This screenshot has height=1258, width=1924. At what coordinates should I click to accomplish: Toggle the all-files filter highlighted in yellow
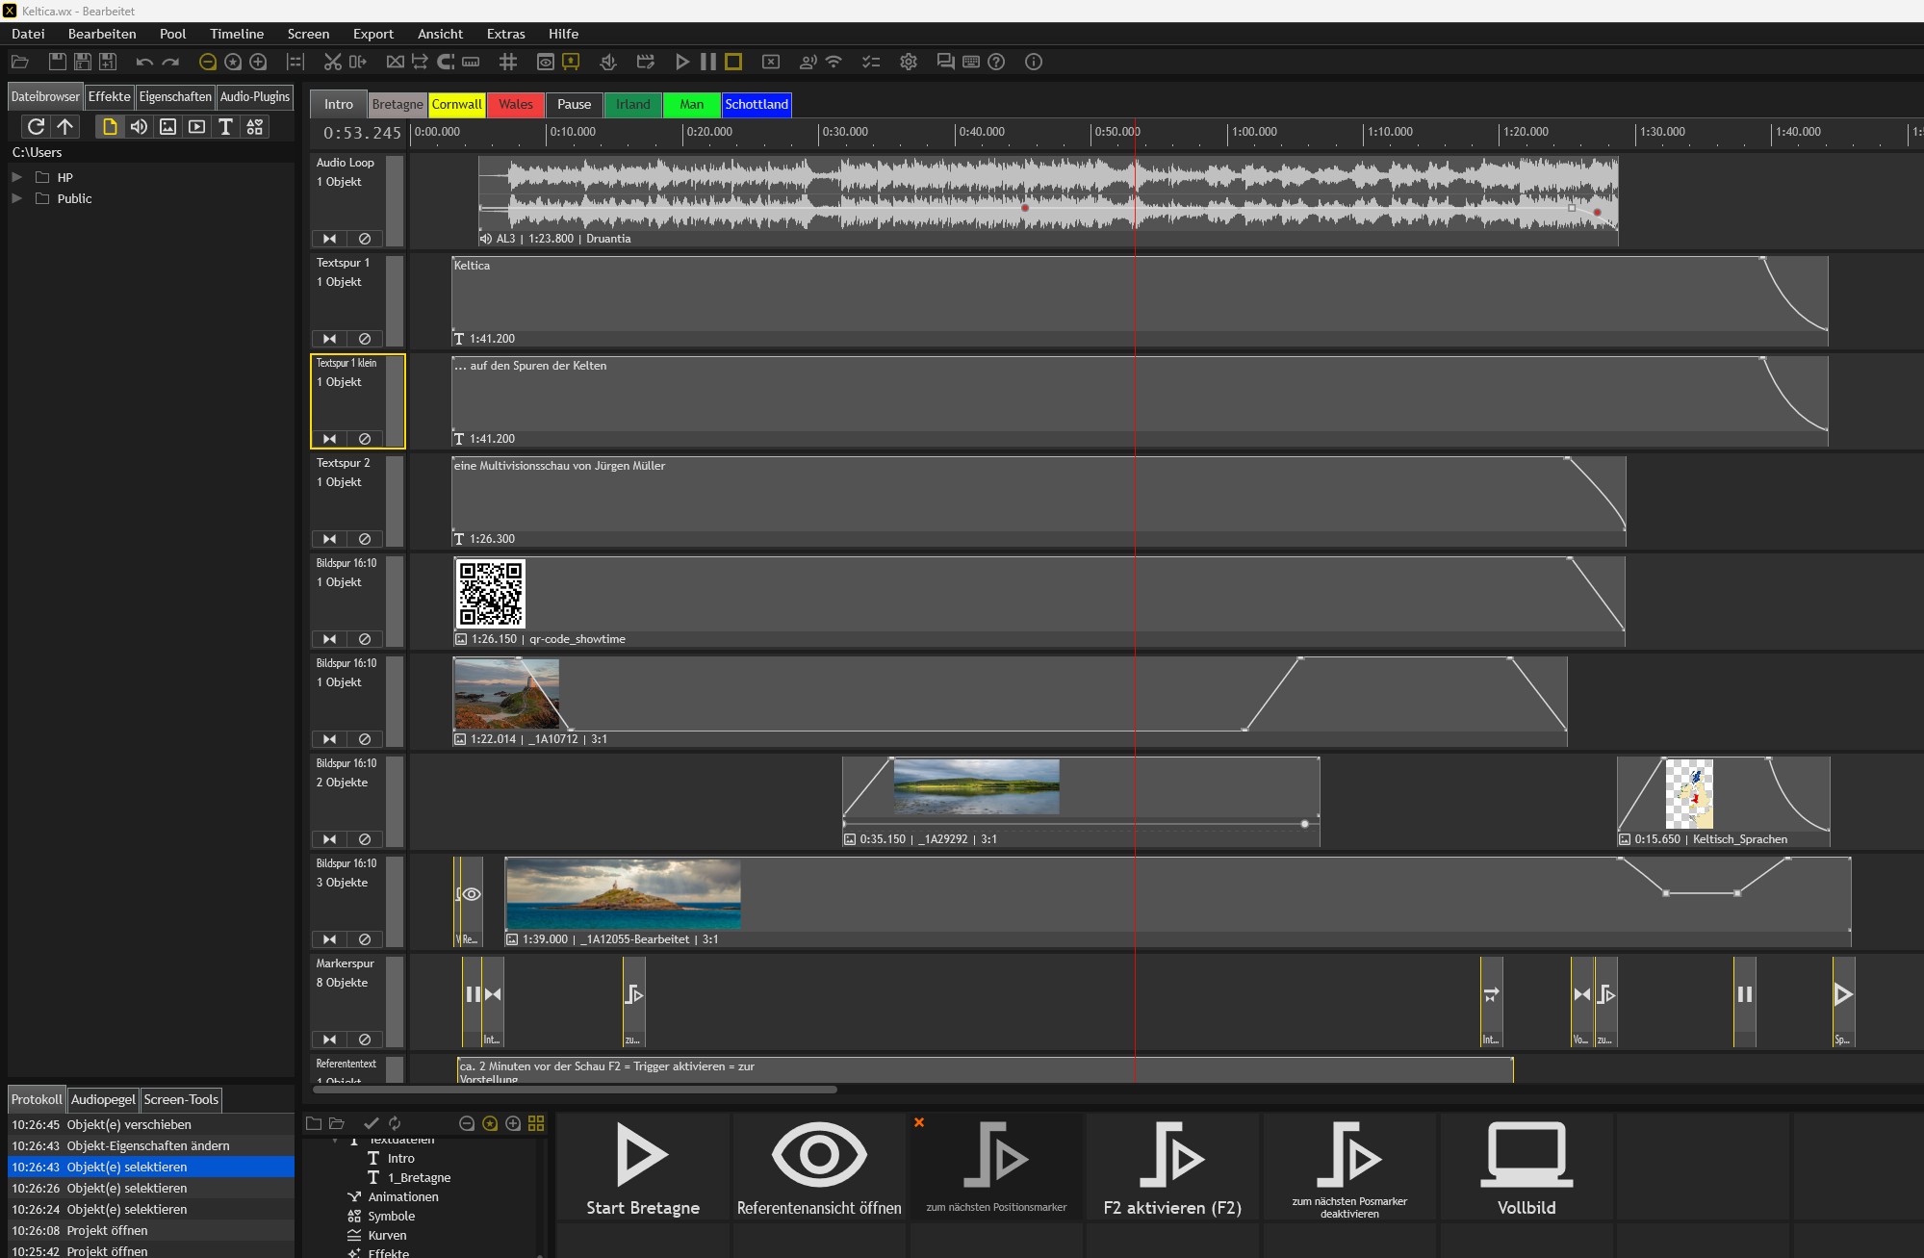coord(110,126)
